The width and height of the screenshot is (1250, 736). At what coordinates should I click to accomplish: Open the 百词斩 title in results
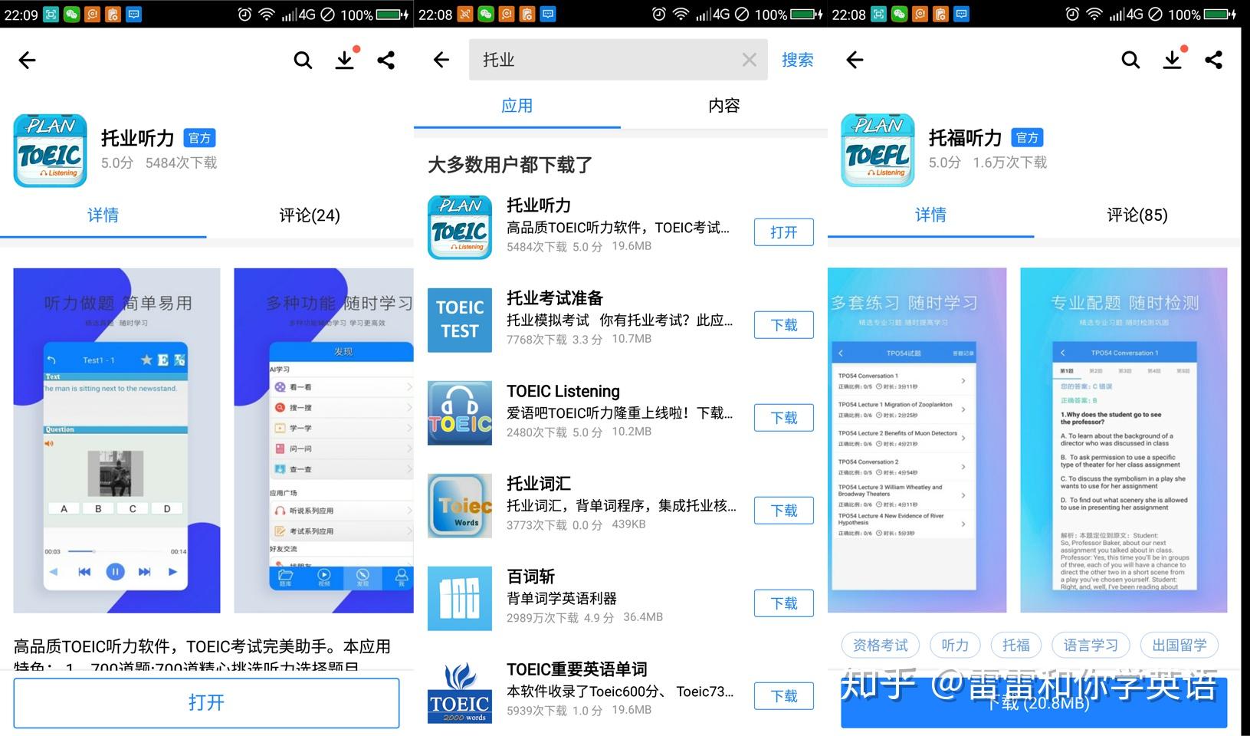pos(530,577)
